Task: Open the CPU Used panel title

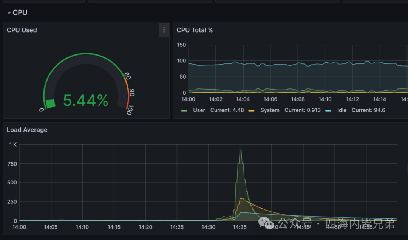Action: [x=22, y=30]
